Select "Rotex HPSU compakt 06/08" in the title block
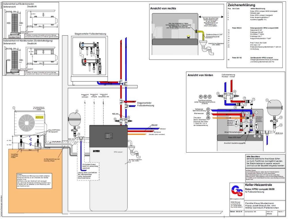Screen dimensions: 288x219 tap(260, 189)
